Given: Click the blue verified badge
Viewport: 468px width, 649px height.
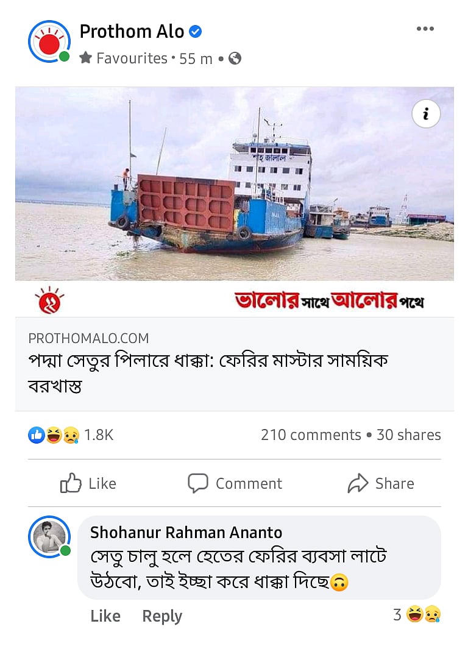Looking at the screenshot, I should pos(195,31).
